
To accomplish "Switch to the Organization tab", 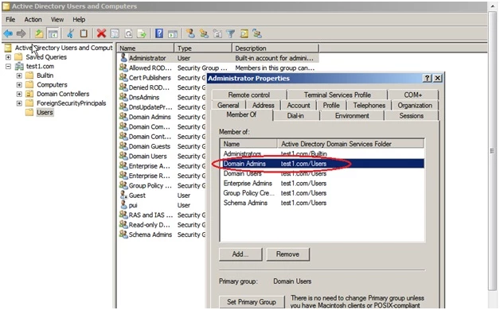I will pyautogui.click(x=415, y=106).
